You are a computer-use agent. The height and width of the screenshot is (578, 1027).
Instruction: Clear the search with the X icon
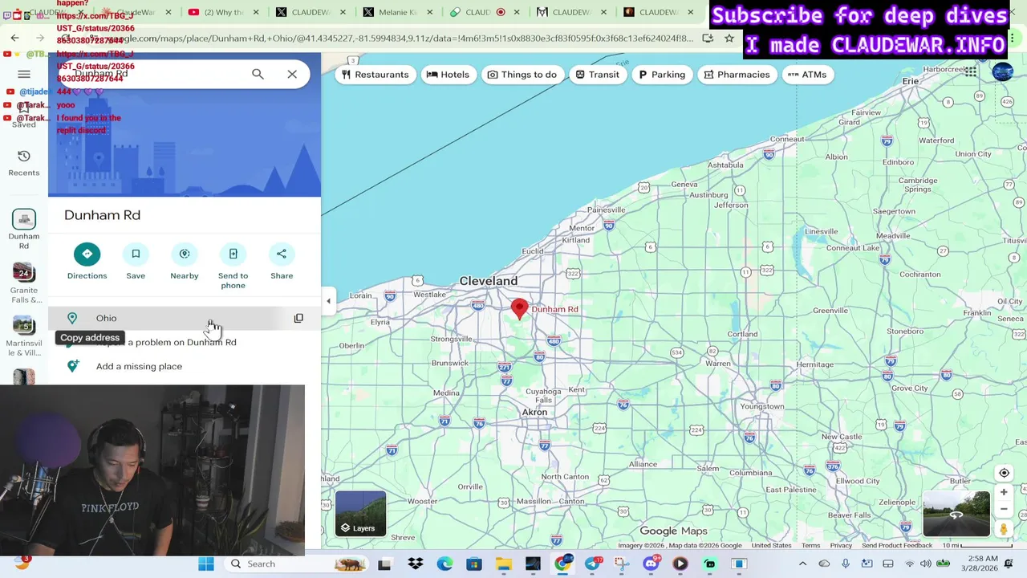[x=292, y=74]
